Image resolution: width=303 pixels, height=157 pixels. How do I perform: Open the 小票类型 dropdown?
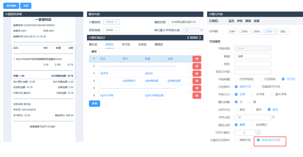pos(111,22)
